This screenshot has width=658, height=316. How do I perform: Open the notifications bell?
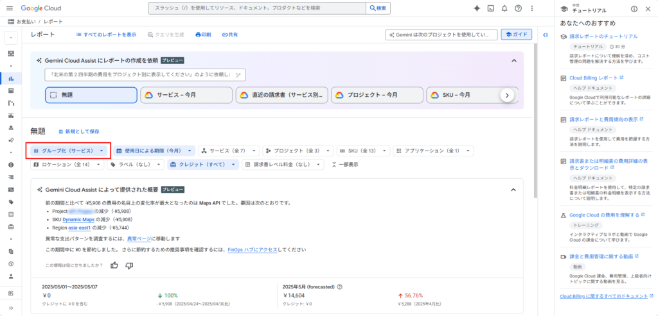click(x=504, y=8)
